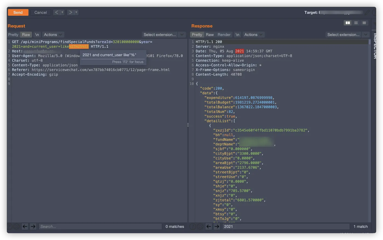The height and width of the screenshot is (240, 383).
Task: Open the Request Actions menu
Action: click(53, 35)
